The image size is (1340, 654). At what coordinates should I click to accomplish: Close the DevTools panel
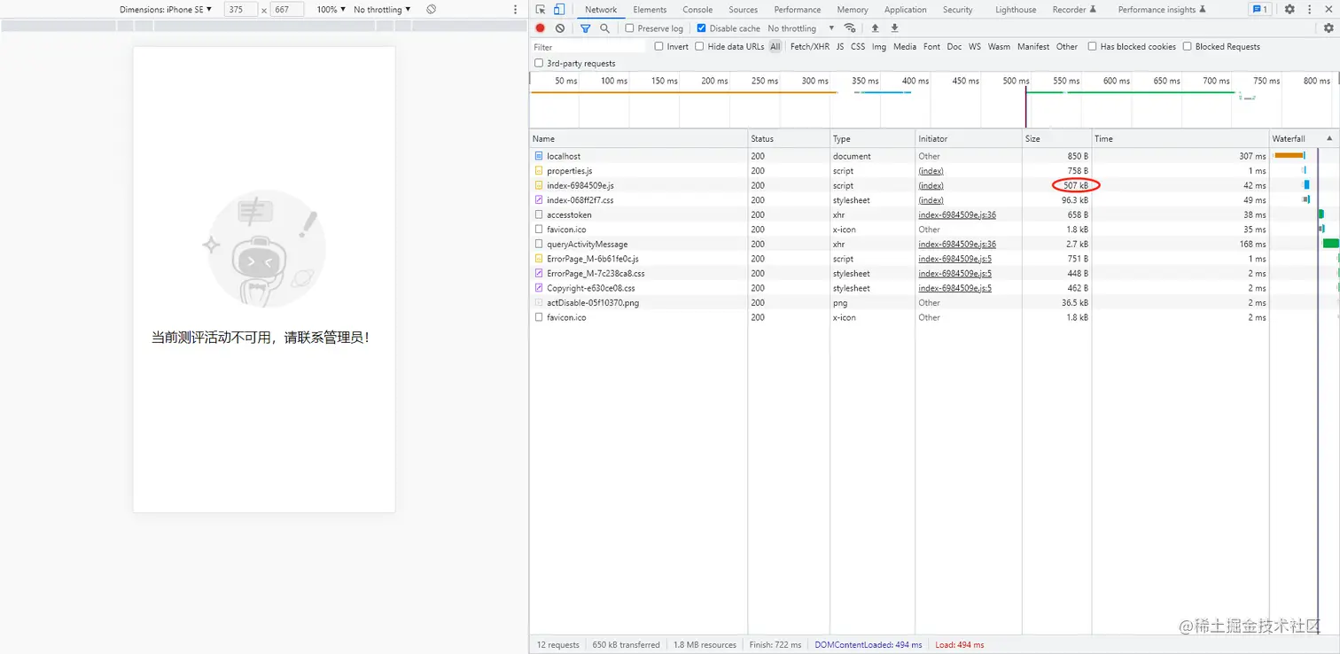coord(1328,10)
